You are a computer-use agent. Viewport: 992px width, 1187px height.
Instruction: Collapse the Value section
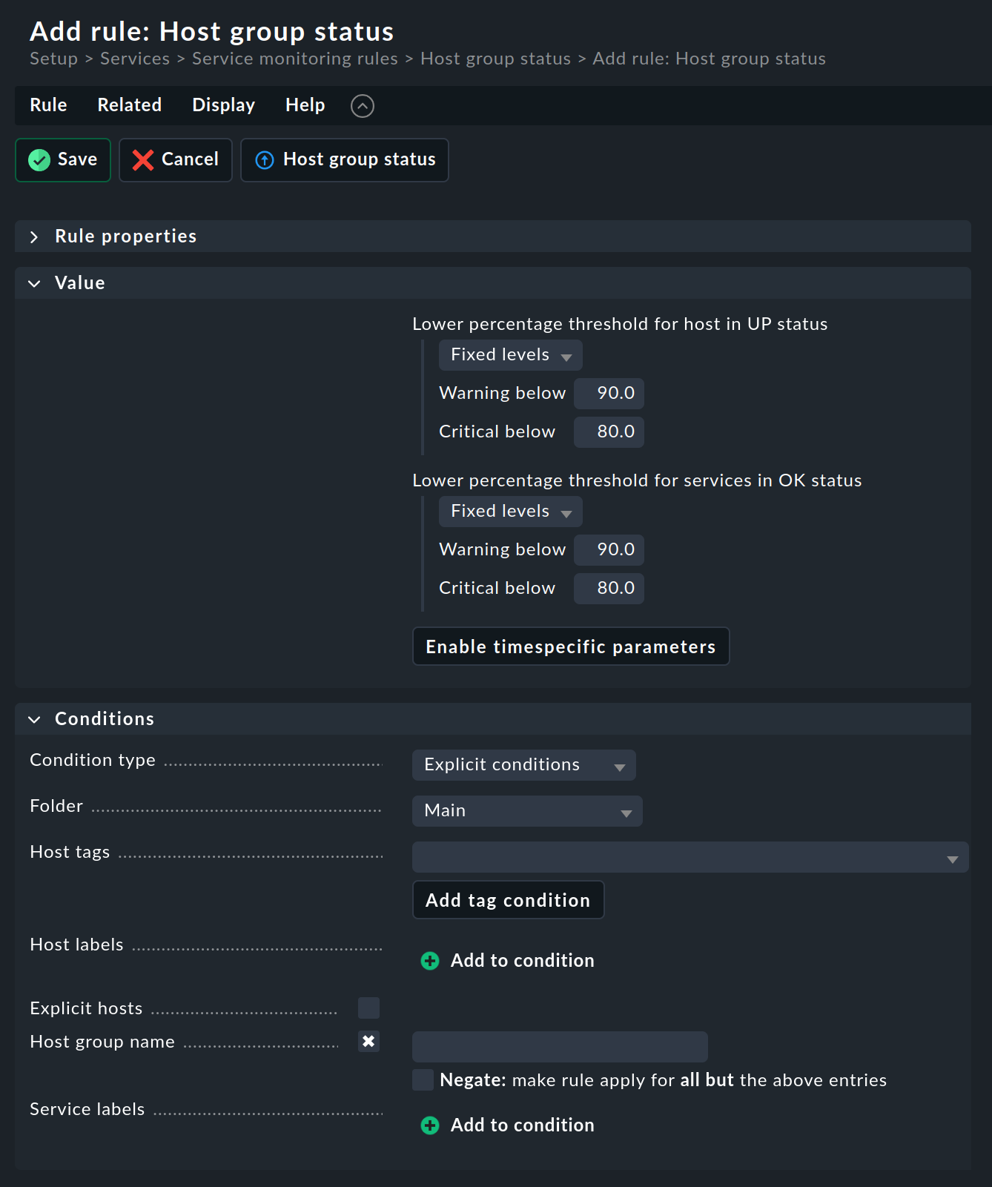pos(35,284)
